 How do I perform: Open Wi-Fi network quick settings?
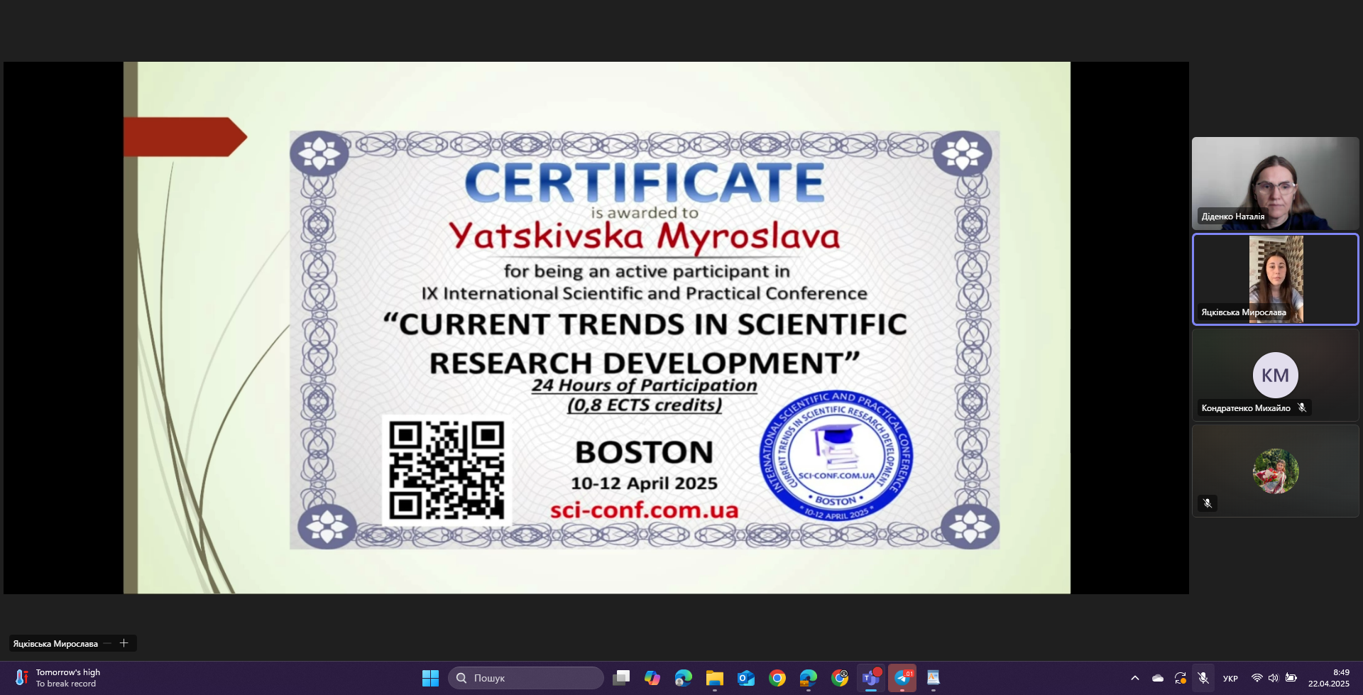[1257, 678]
